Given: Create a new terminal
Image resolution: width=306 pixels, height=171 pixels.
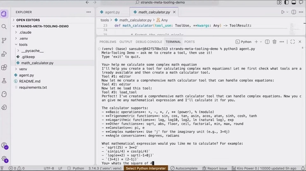Looking at the screenshot, I should 256,42.
